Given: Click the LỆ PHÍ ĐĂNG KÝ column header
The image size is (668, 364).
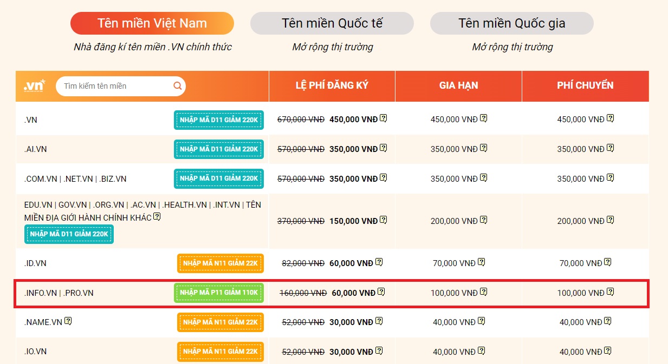Looking at the screenshot, I should (332, 85).
